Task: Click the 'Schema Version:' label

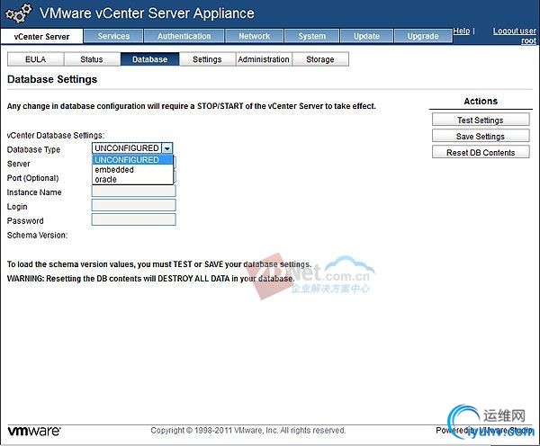Action: 37,235
